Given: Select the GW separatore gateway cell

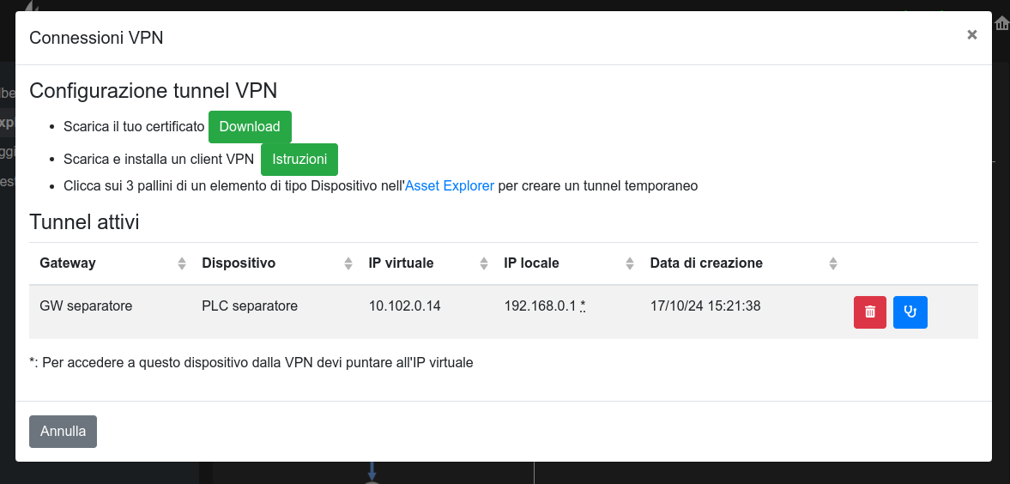Looking at the screenshot, I should point(86,306).
